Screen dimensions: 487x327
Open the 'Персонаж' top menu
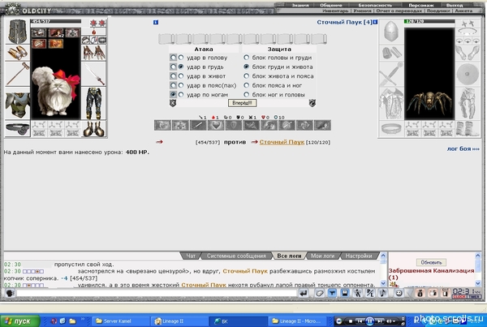click(x=420, y=6)
